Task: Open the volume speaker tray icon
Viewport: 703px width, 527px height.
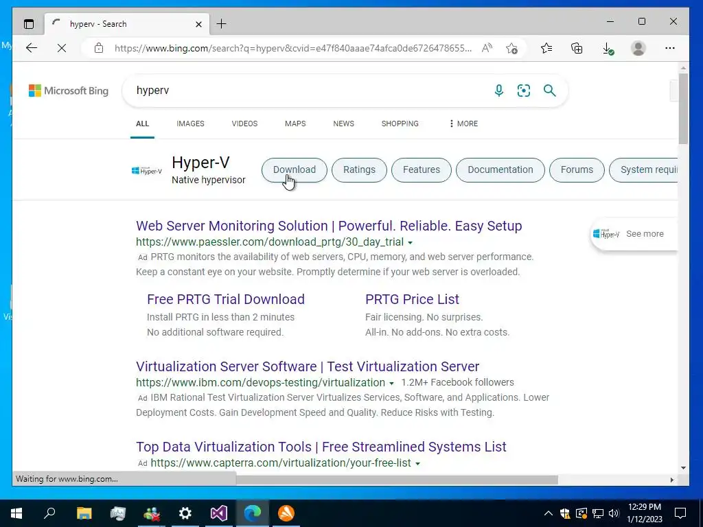Action: coord(614,513)
